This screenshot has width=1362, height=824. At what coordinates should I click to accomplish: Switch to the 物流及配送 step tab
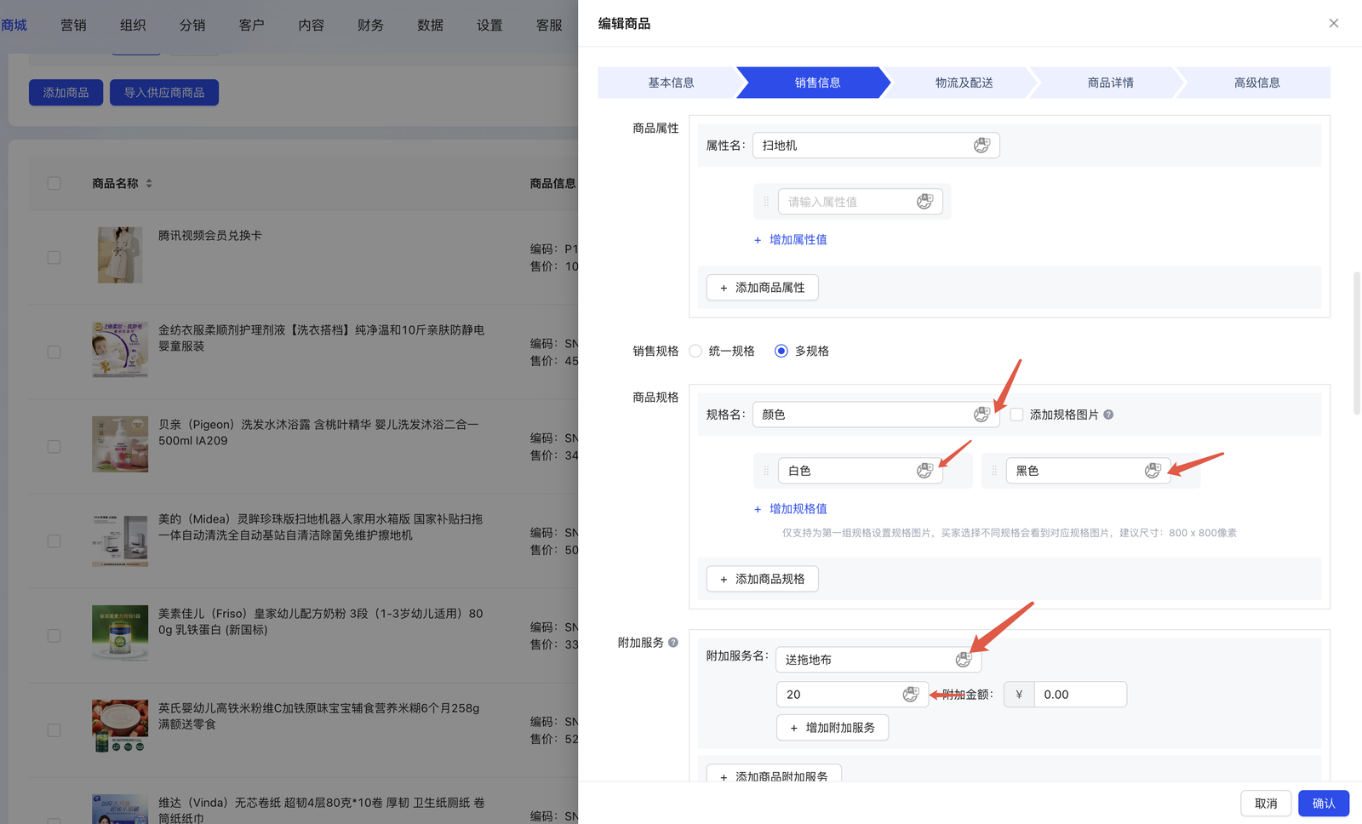click(964, 83)
